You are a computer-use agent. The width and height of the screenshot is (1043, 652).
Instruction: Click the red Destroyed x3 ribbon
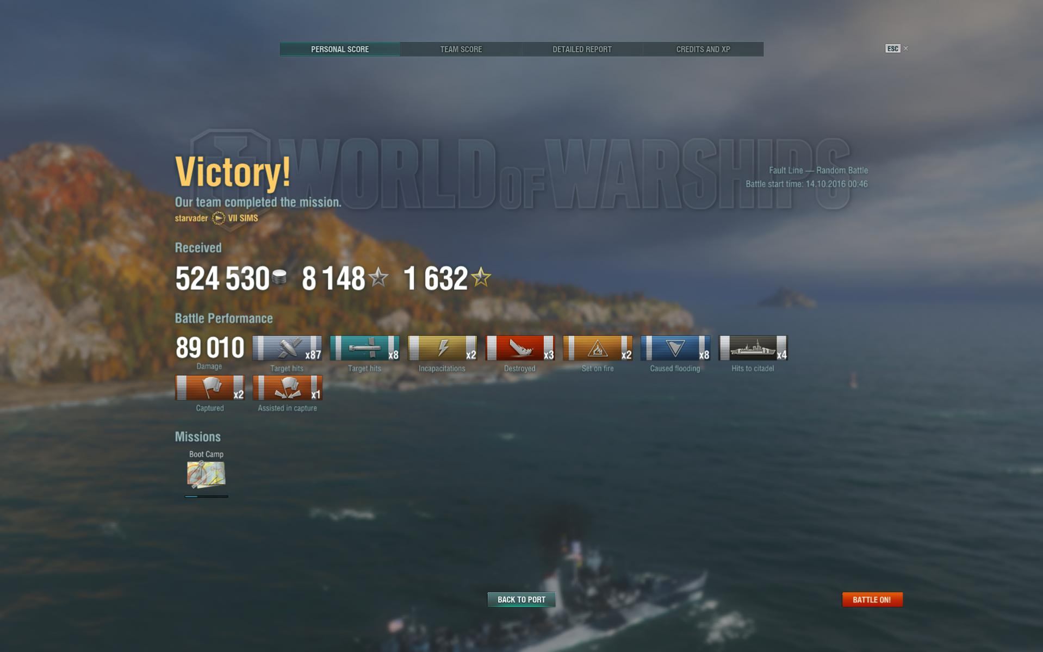(520, 348)
